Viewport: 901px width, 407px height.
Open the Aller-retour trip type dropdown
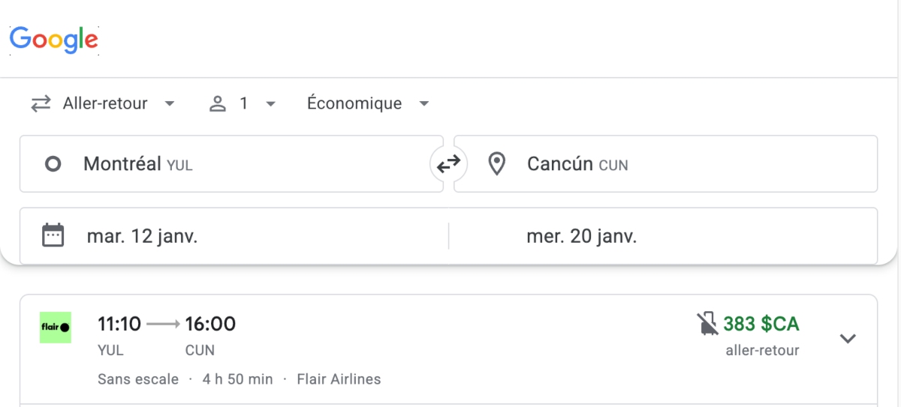(104, 103)
